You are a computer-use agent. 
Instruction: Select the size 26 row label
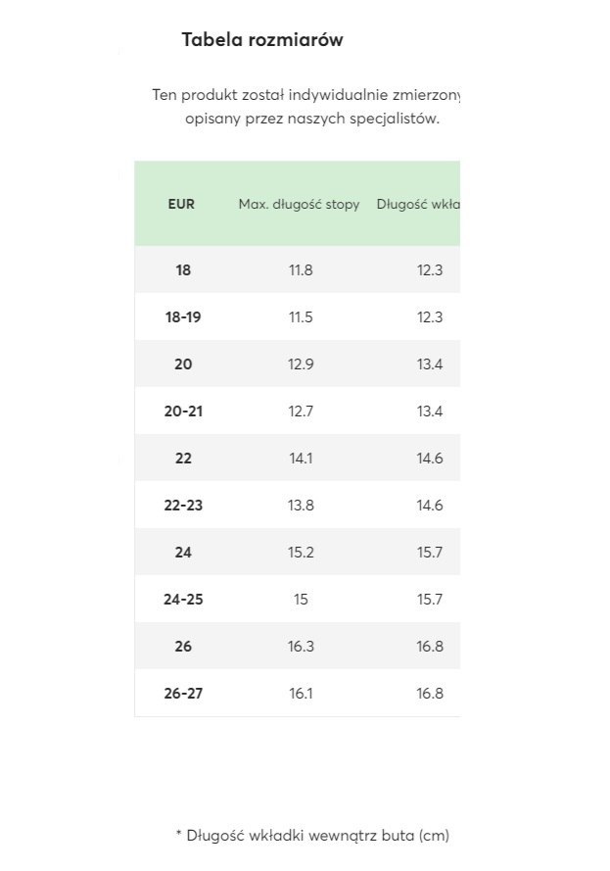183,647
